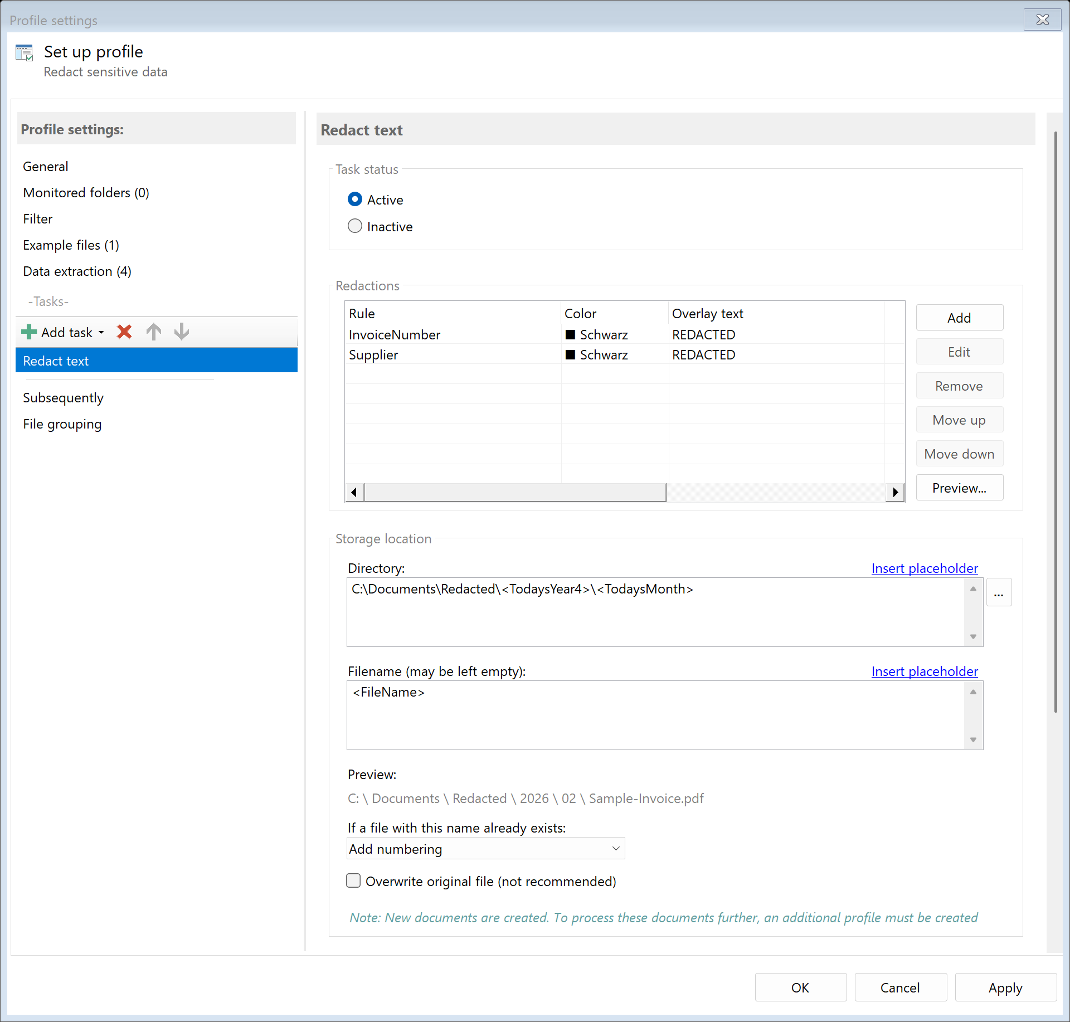The image size is (1070, 1022).
Task: Click Insert placeholder link for Directory
Action: [924, 568]
